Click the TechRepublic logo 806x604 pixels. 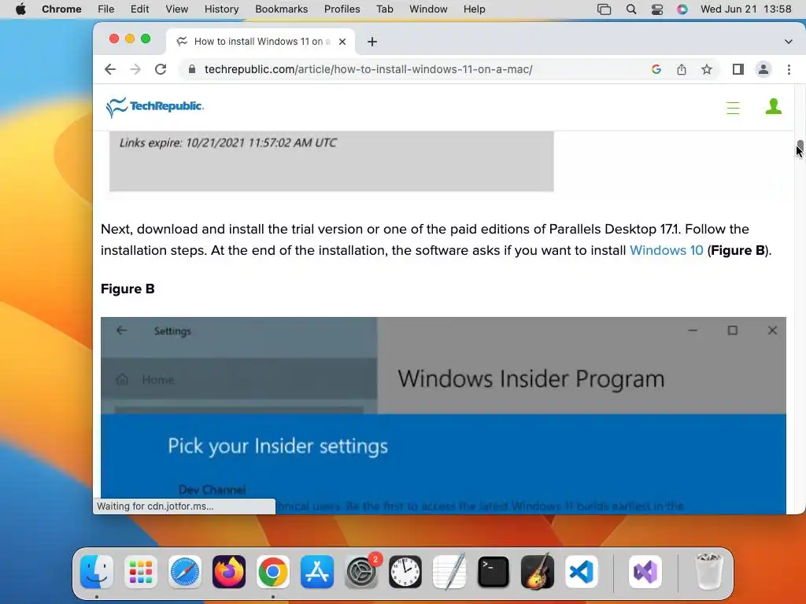(x=155, y=107)
